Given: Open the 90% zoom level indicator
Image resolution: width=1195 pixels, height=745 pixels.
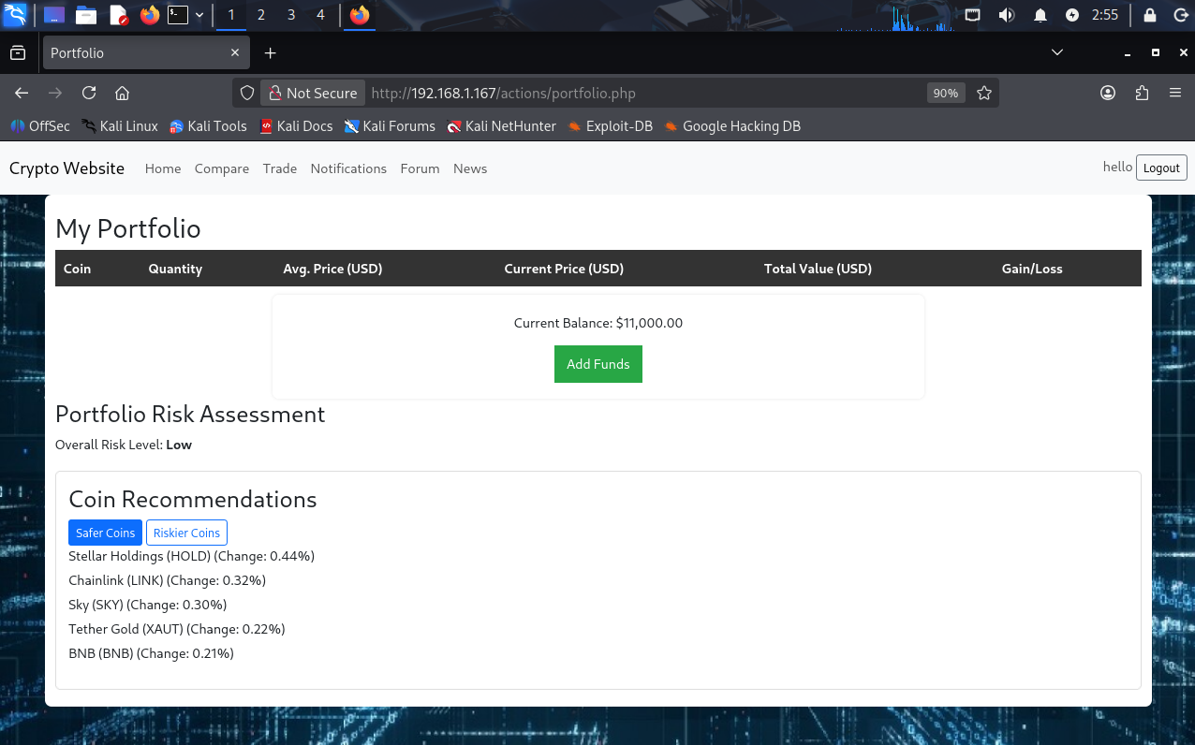Looking at the screenshot, I should click(x=945, y=93).
